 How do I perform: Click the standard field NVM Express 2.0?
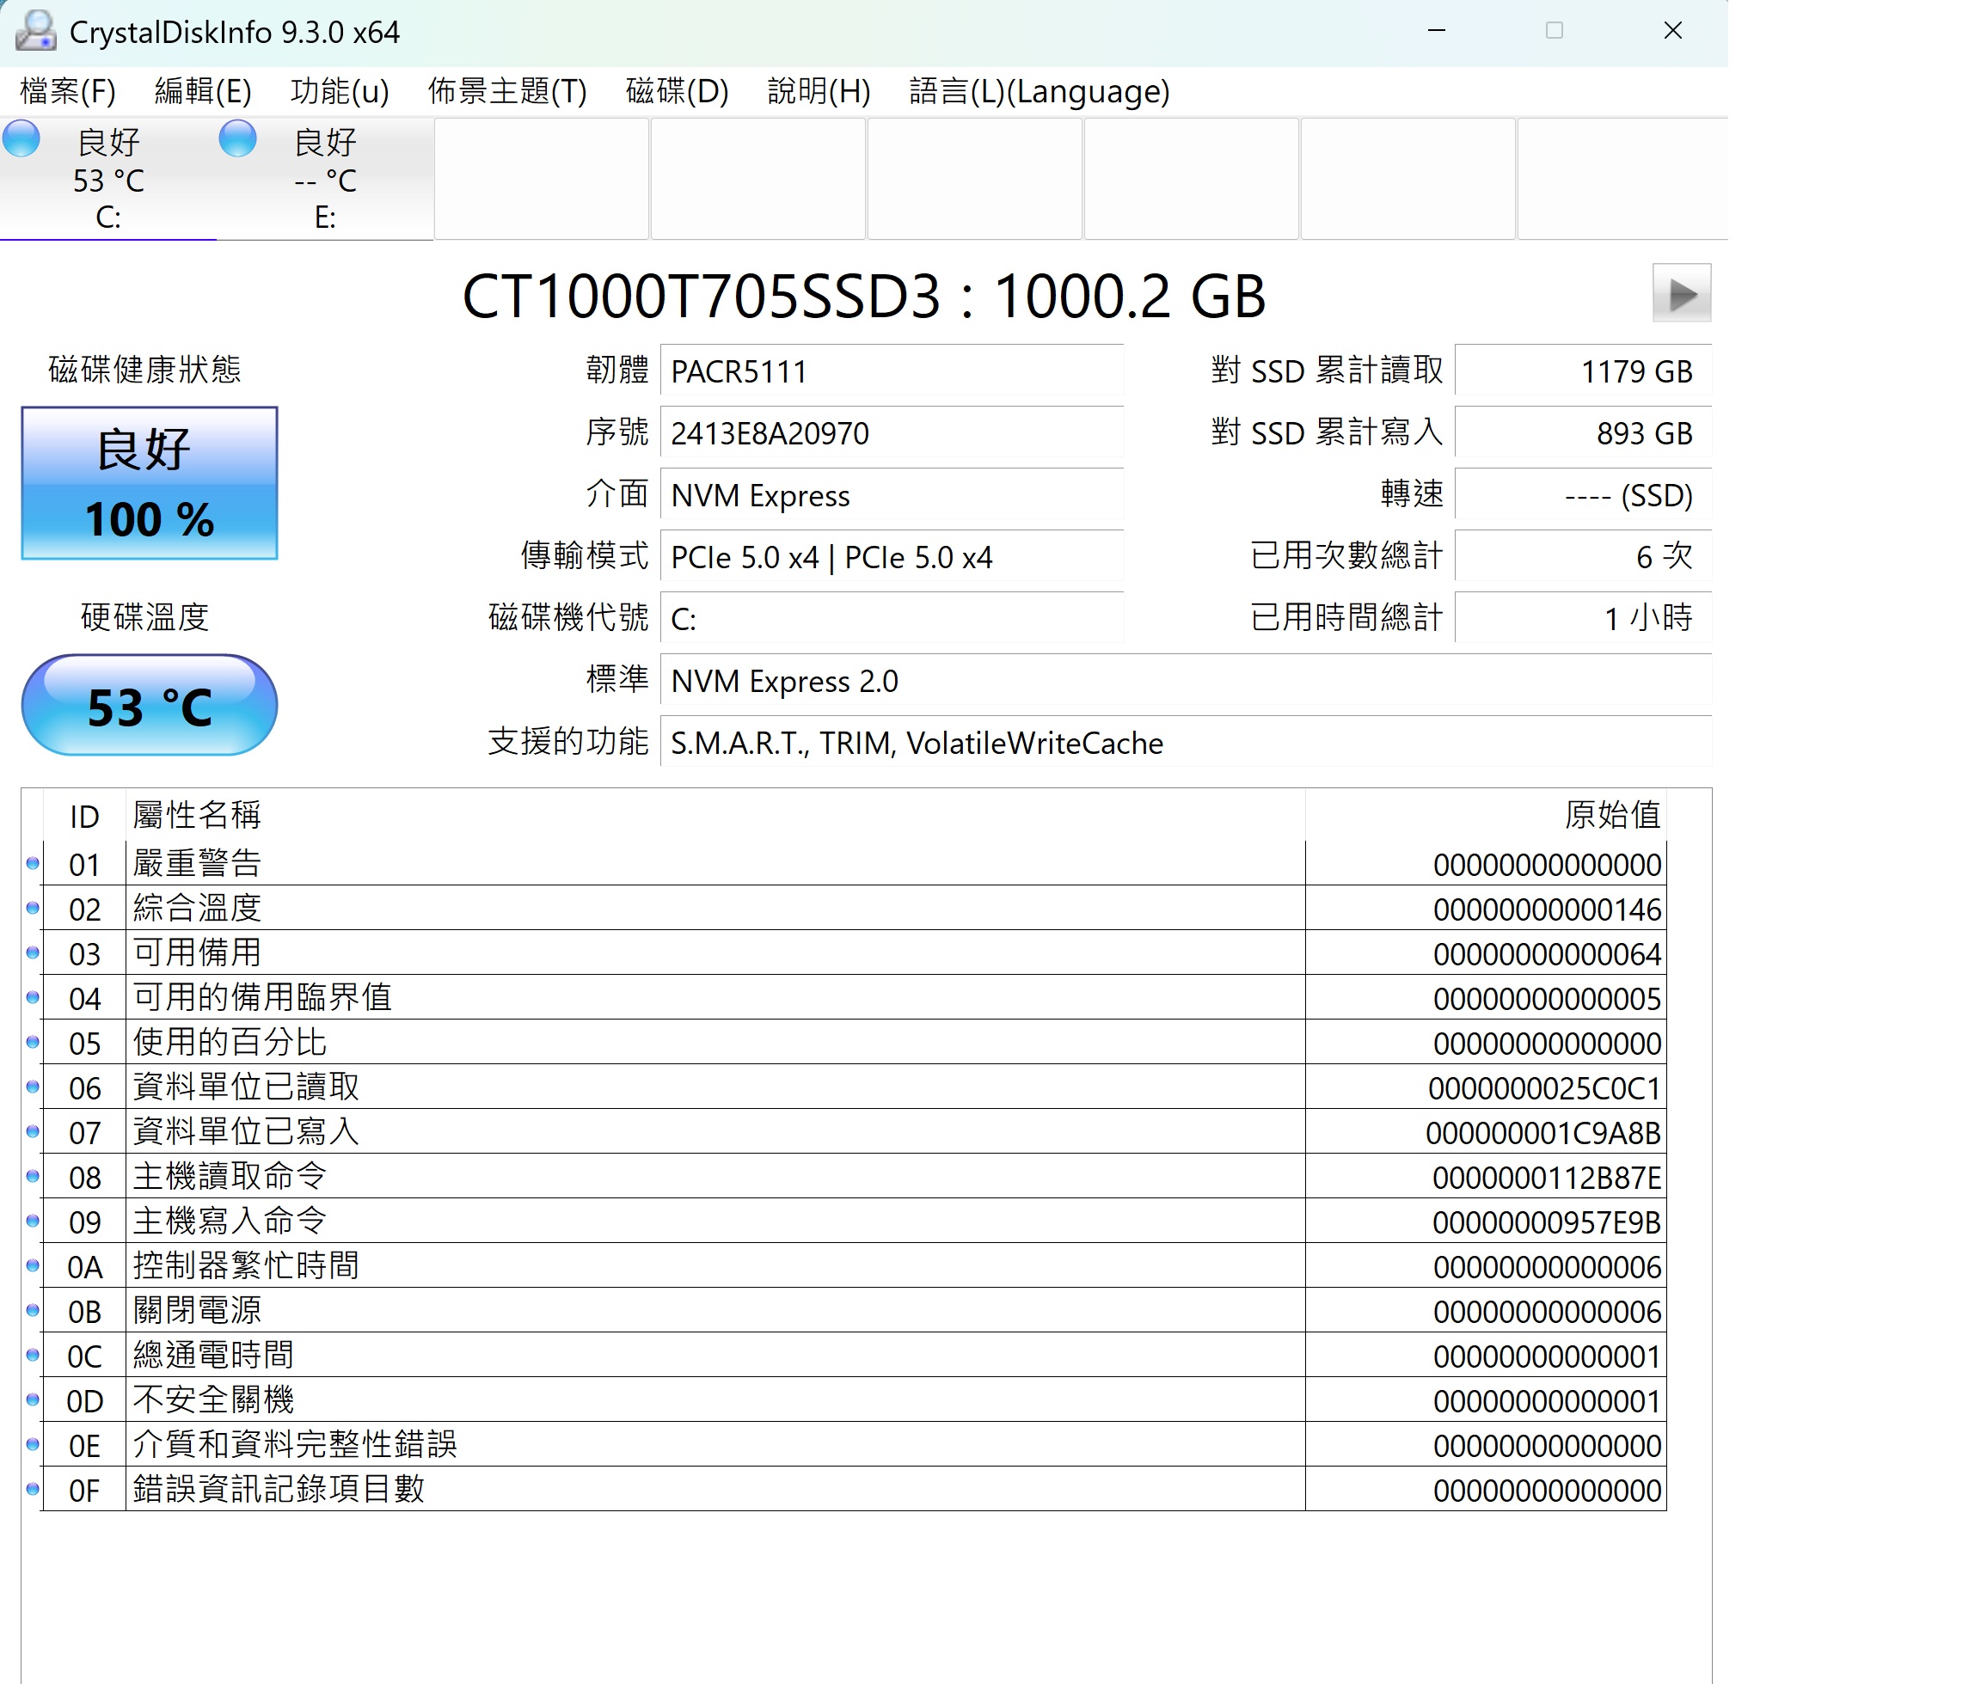(1186, 681)
